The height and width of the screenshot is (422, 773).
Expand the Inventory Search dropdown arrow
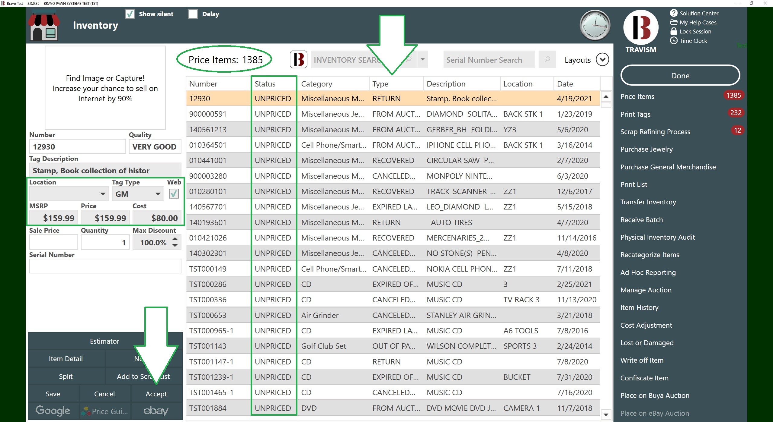pos(422,59)
